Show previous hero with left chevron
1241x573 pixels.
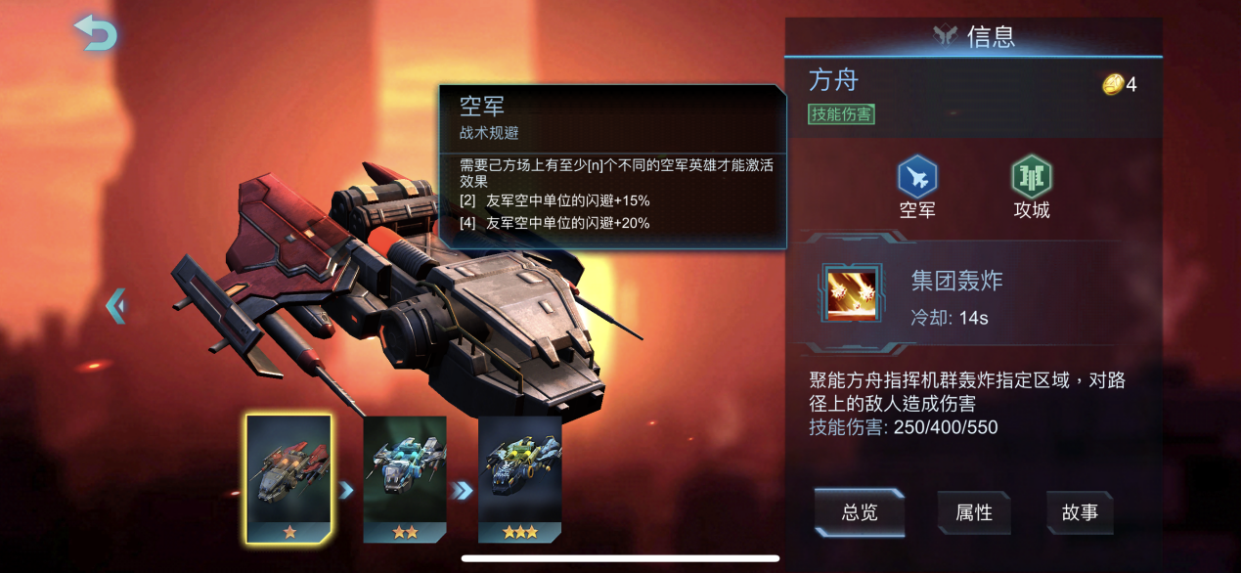click(x=115, y=306)
